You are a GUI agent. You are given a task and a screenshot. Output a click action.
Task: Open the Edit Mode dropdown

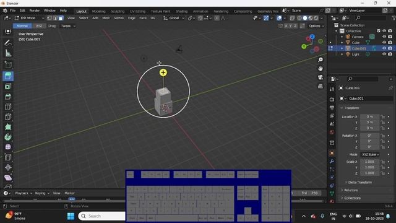click(x=29, y=18)
